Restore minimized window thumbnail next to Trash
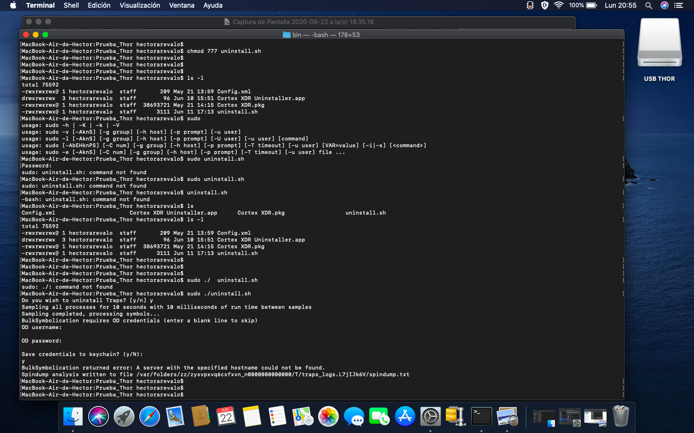 click(x=595, y=418)
